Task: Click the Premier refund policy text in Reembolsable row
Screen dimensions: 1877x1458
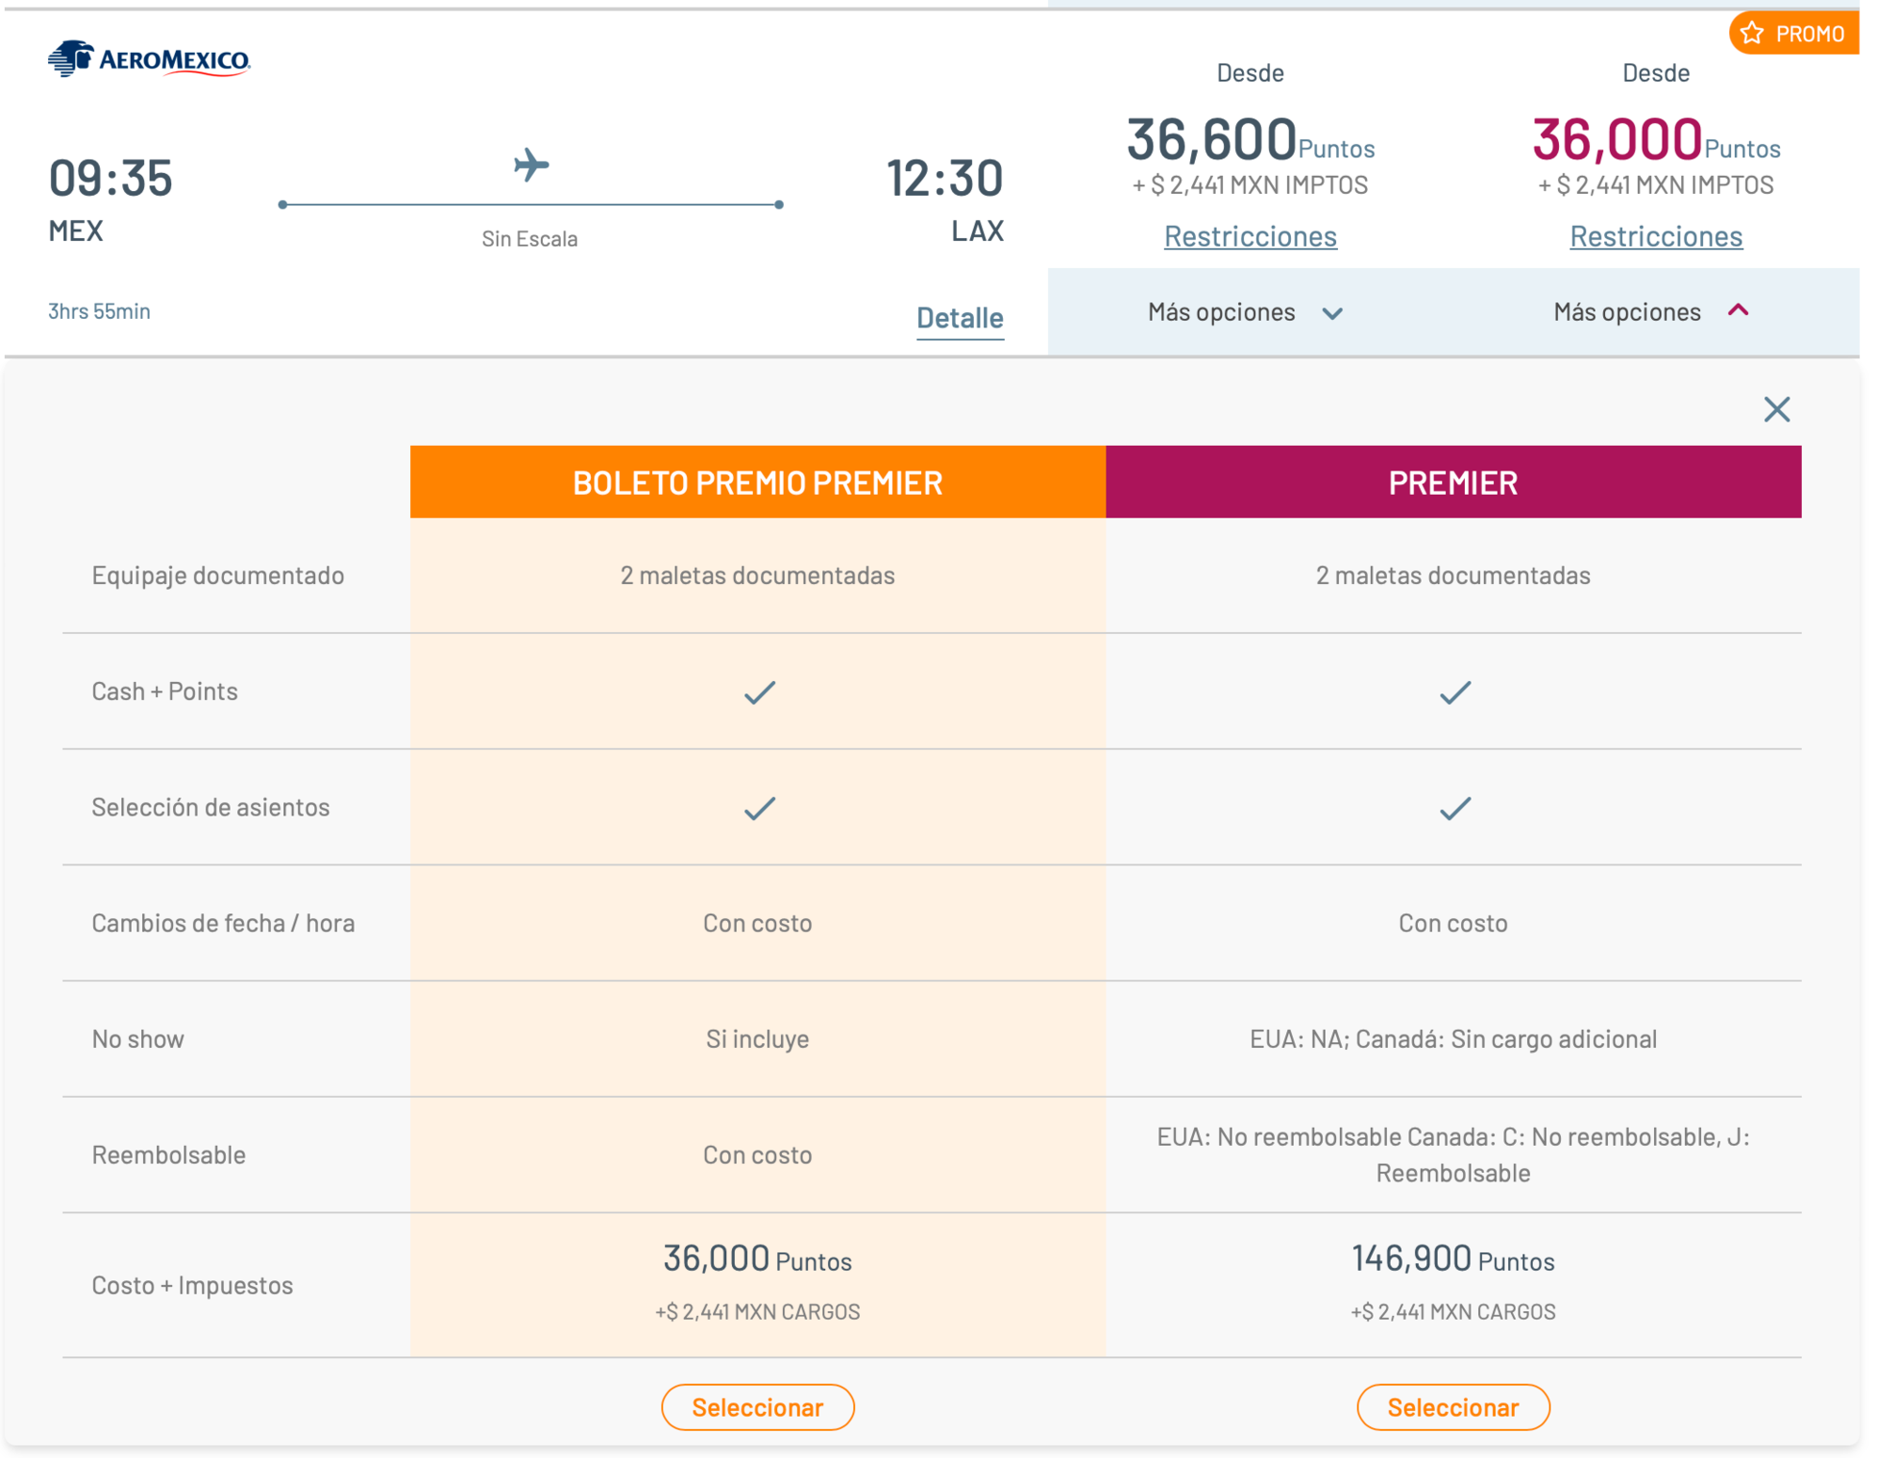Action: [1453, 1155]
